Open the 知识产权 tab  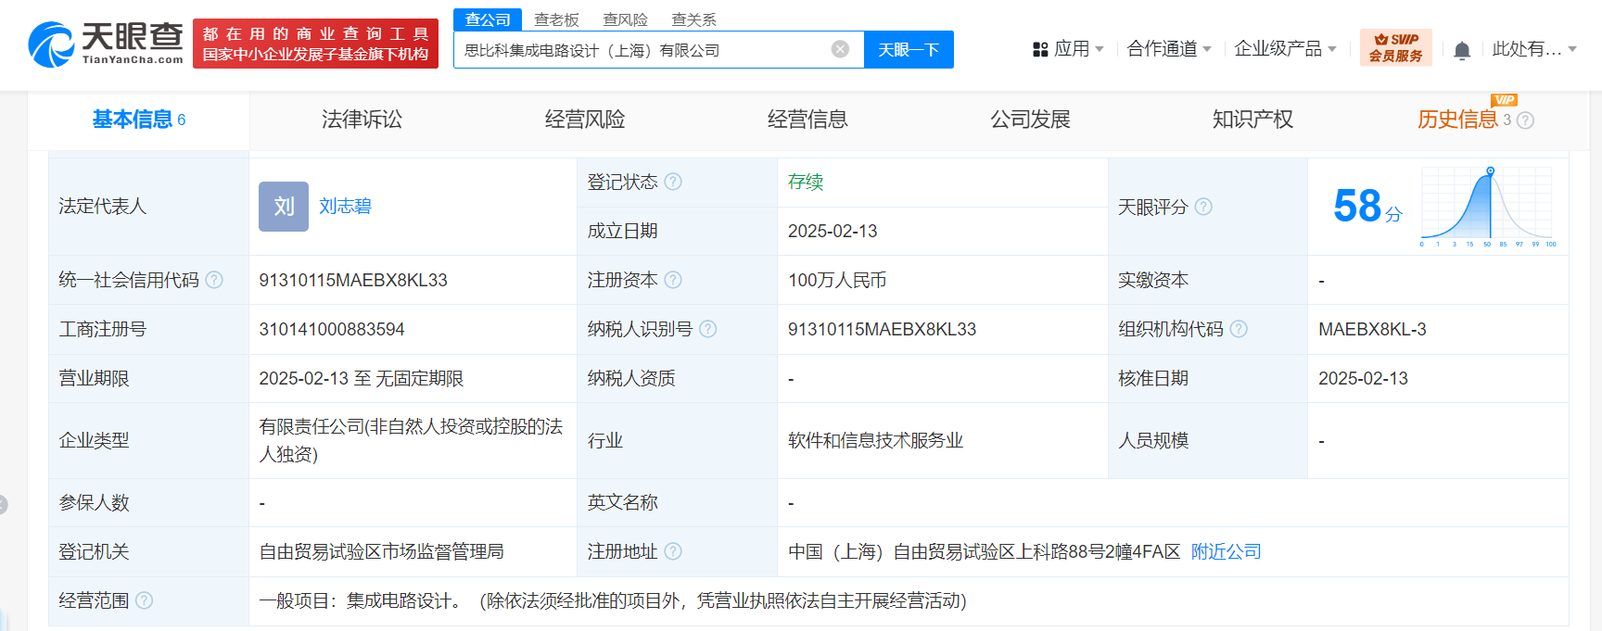1252,120
